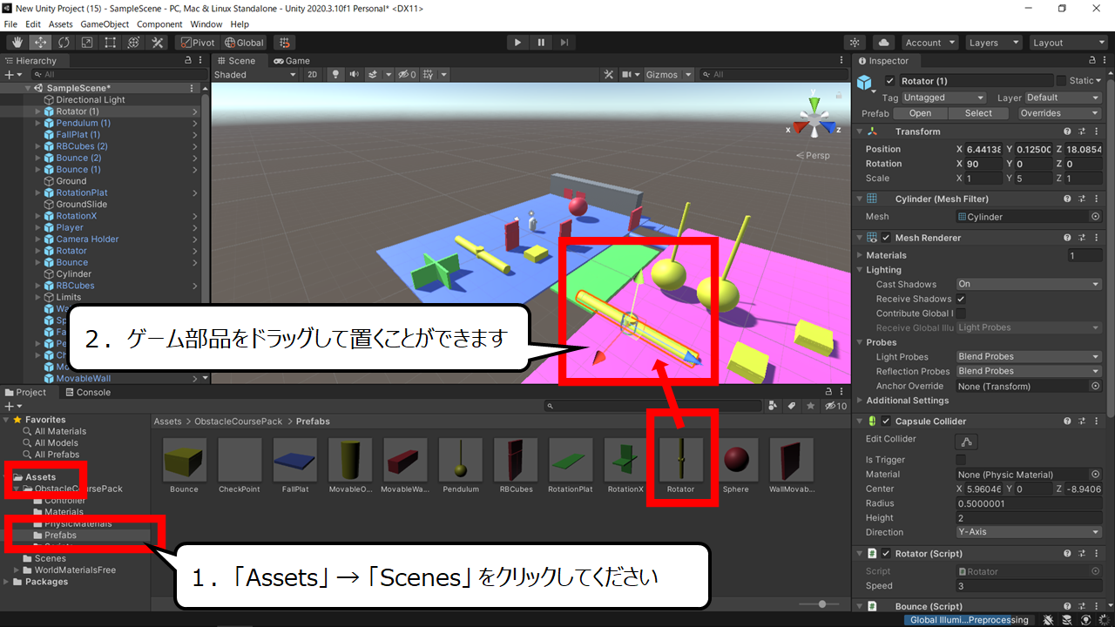
Task: Open the Account dropdown
Action: tap(929, 42)
